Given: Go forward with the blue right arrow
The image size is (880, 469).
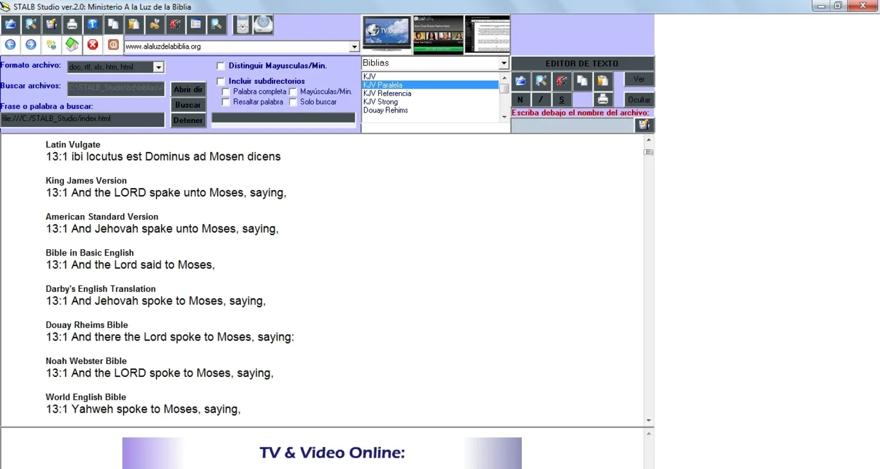Looking at the screenshot, I should click(30, 45).
